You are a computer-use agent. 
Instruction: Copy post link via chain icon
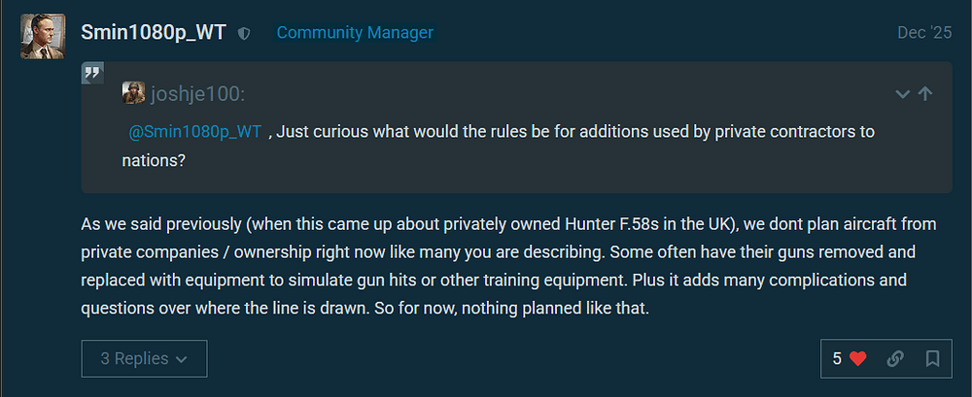[x=895, y=358]
